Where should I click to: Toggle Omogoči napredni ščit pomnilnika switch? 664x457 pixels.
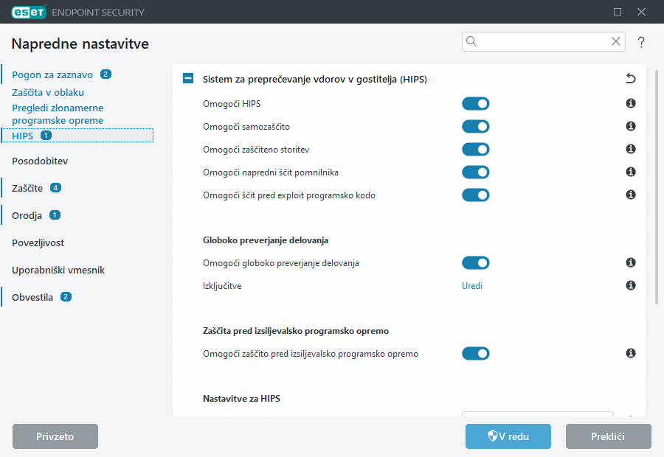[x=476, y=172]
